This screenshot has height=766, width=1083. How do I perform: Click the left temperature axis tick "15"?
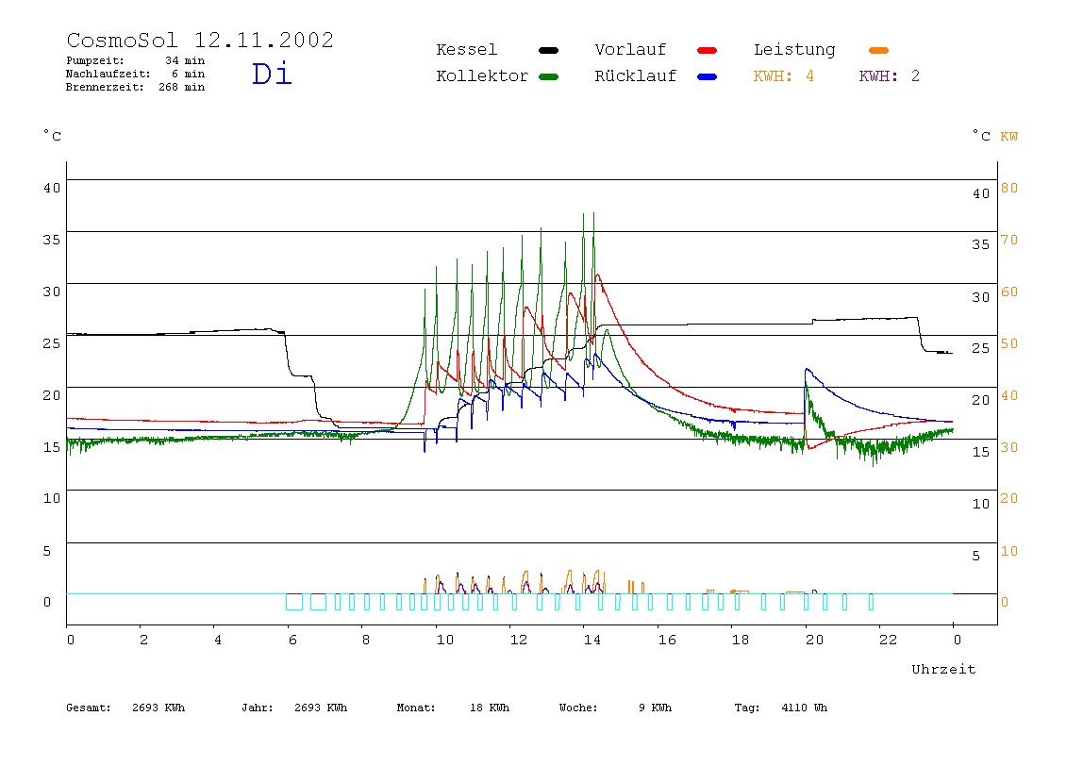click(x=52, y=447)
